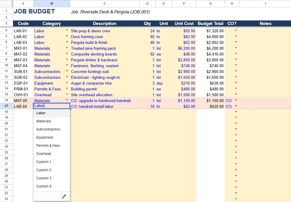Open CO? dropdown arrow in row 8
The image size is (291, 202).
coord(236,53)
